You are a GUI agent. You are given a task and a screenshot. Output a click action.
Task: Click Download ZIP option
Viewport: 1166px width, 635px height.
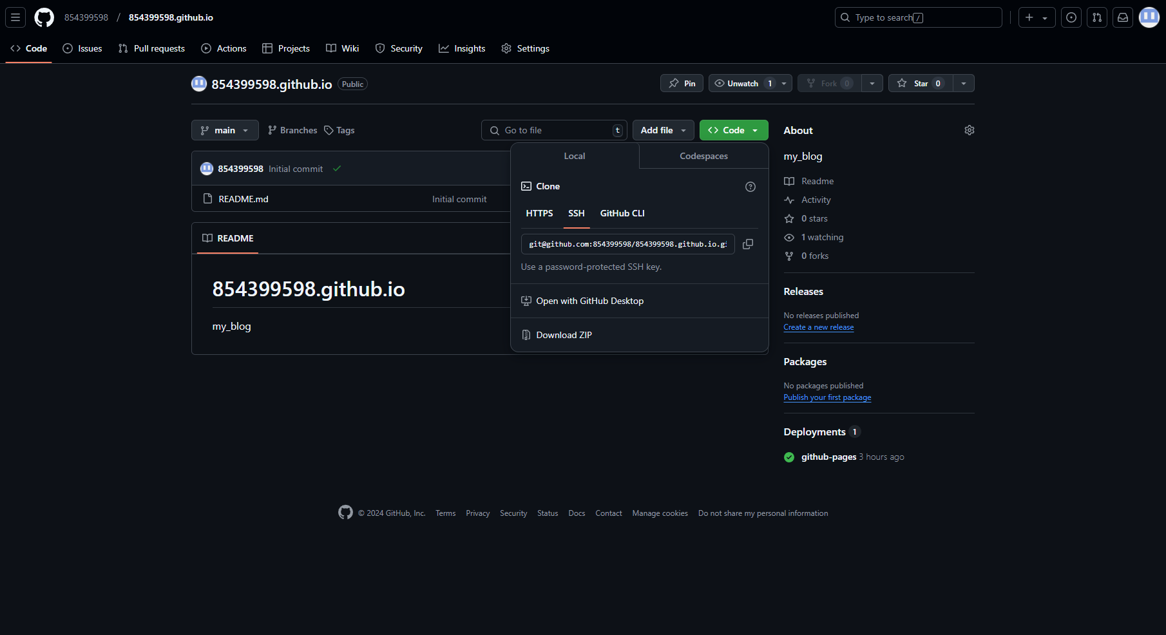[564, 335]
